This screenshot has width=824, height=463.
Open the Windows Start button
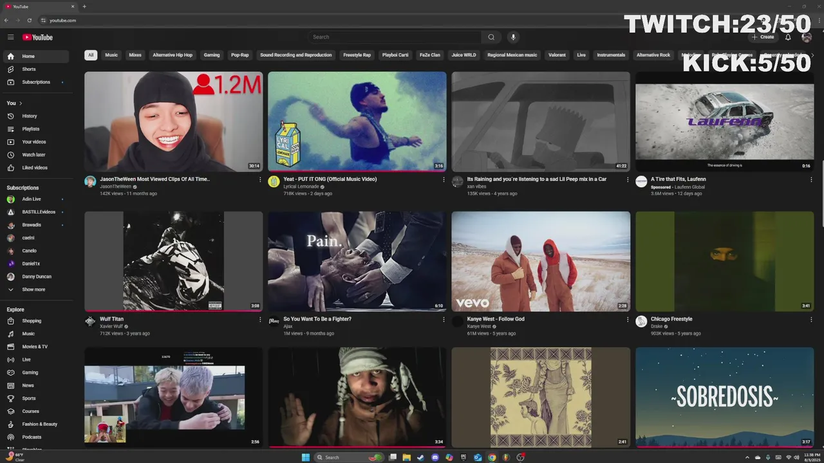[x=305, y=457]
